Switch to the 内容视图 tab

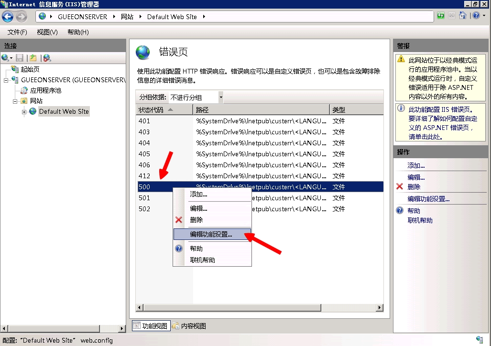click(x=189, y=326)
